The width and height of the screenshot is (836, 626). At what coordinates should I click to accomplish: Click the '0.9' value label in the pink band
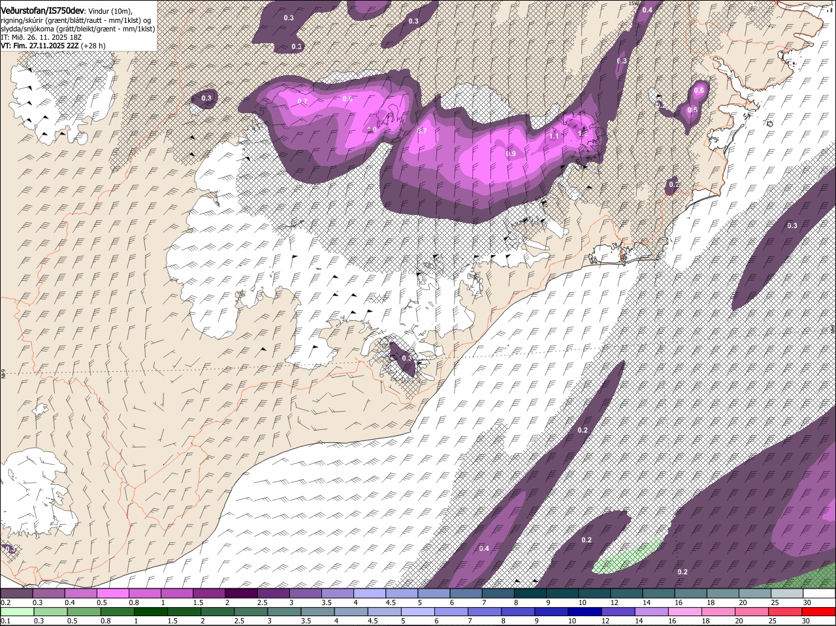tap(511, 154)
